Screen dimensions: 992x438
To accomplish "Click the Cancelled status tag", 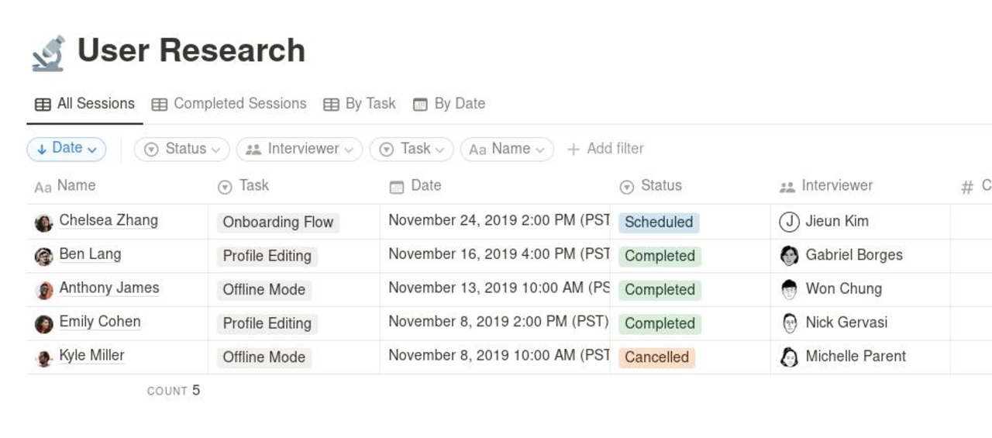I will tap(656, 357).
